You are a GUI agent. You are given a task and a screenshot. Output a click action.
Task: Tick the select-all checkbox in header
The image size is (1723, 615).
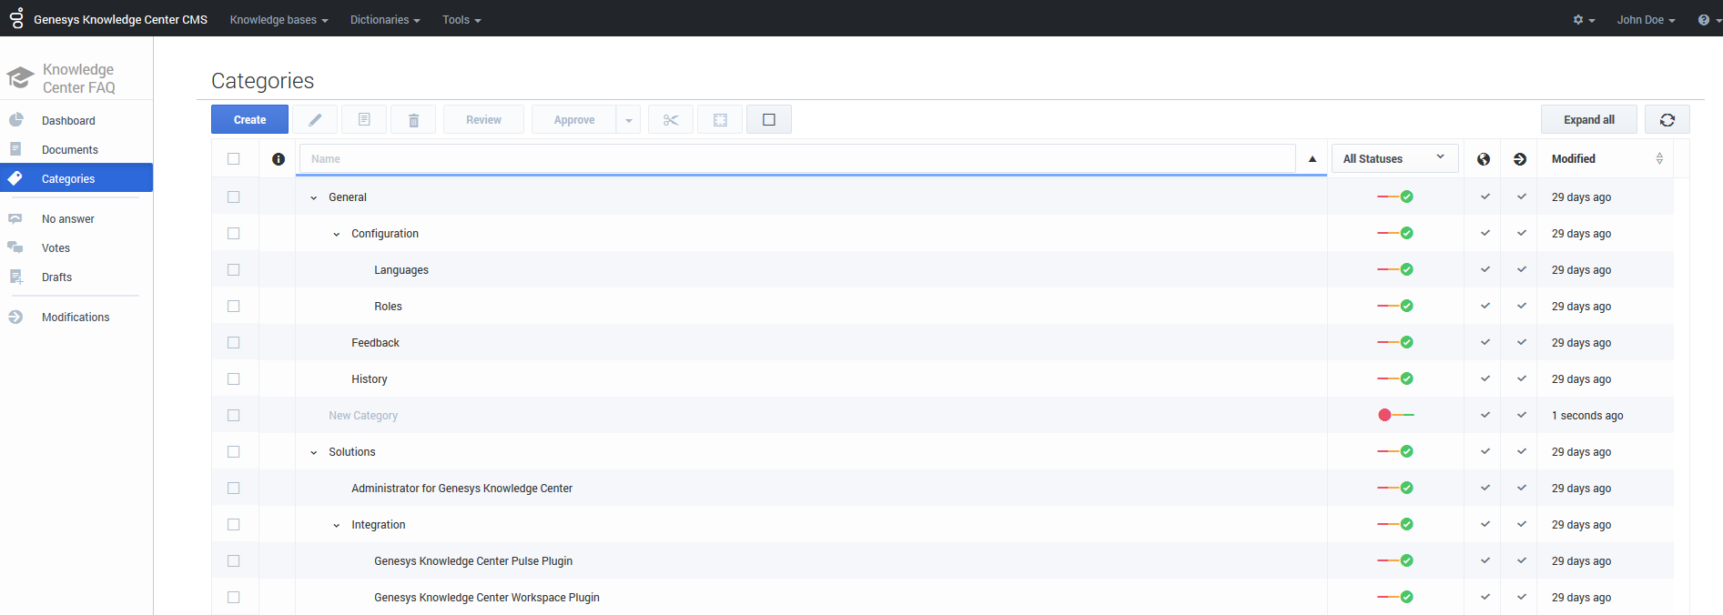234,159
